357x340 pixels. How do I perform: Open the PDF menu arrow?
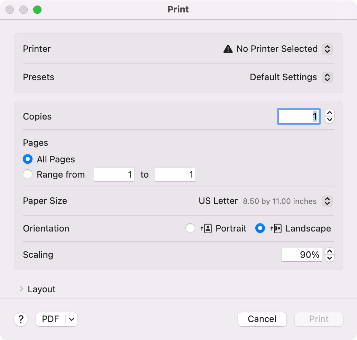coord(72,319)
